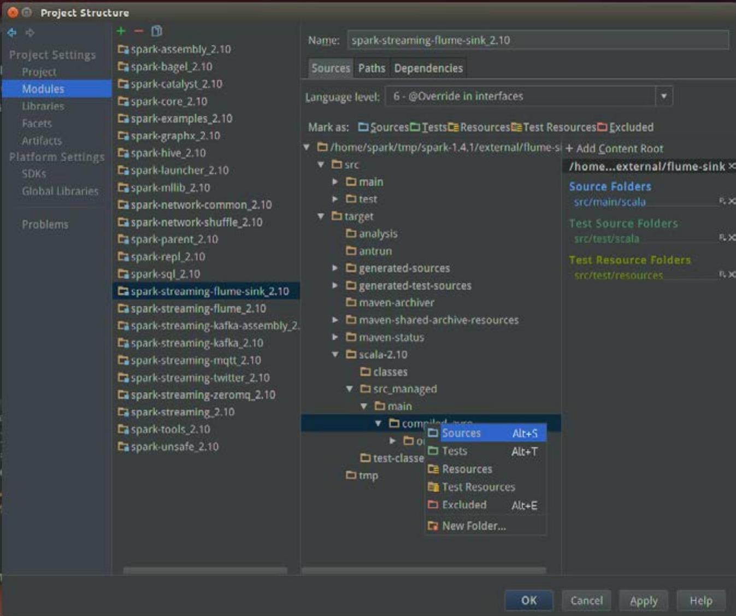Screen dimensions: 736x616
Task: Add a new module with plus icon
Action: click(x=121, y=31)
